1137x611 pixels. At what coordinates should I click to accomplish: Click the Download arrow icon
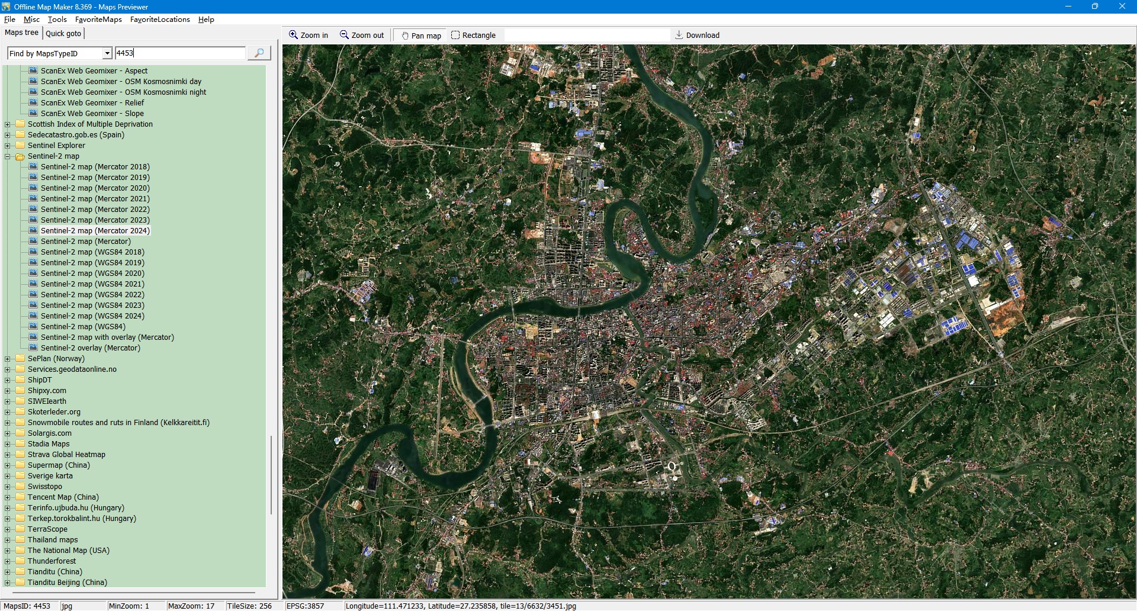[x=679, y=35]
